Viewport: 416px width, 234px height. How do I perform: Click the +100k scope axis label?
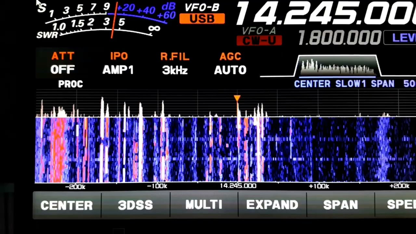(x=319, y=186)
